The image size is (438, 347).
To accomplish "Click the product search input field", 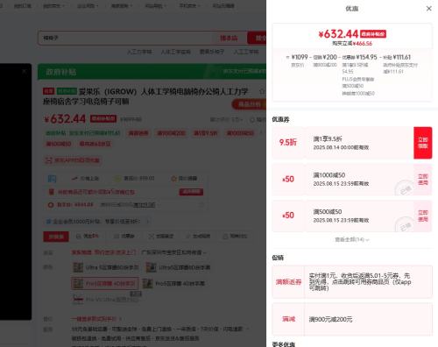I will click(129, 38).
